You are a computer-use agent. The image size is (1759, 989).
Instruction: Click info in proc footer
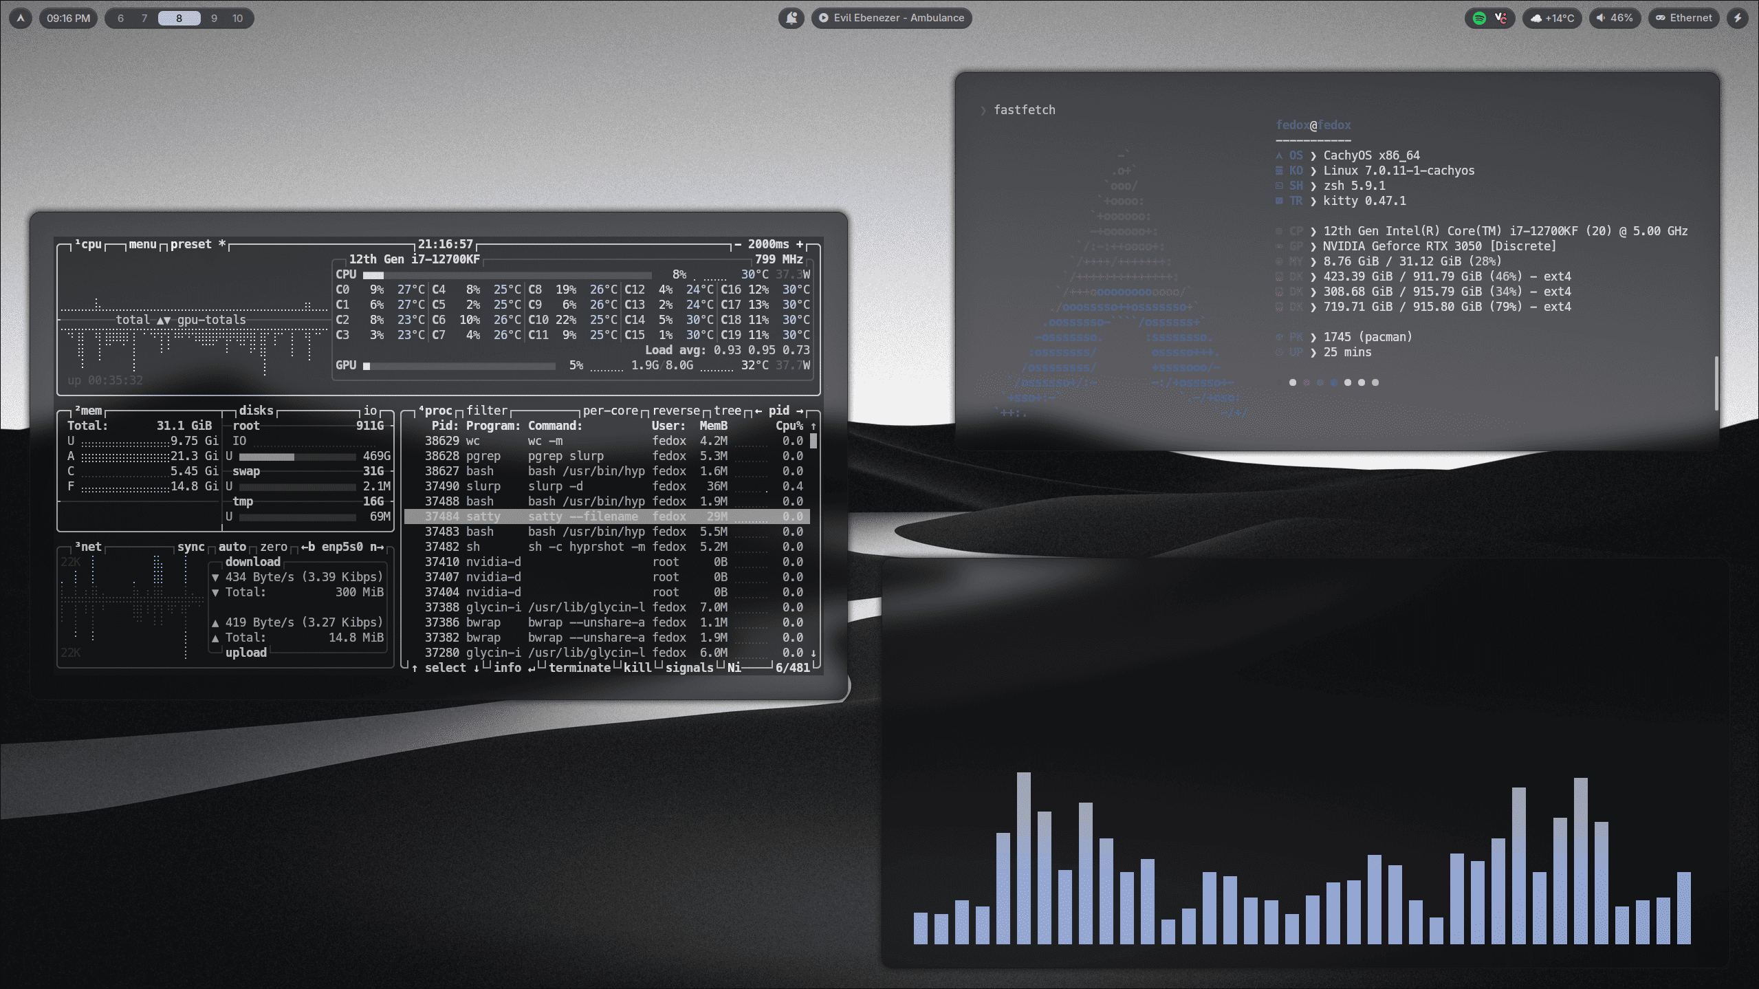[x=507, y=668]
